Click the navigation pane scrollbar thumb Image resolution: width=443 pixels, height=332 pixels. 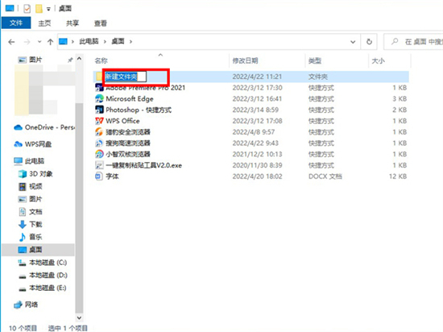[x=80, y=208]
